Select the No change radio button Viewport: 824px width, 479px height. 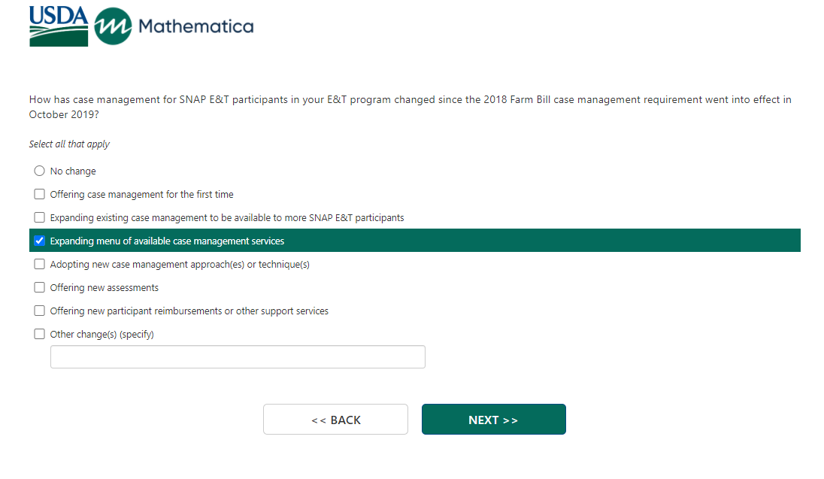40,171
